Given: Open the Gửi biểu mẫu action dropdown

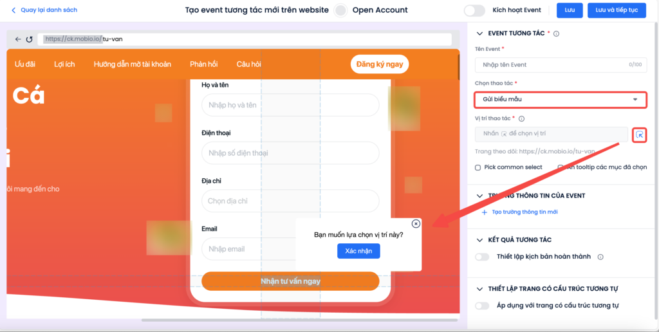Looking at the screenshot, I should pos(561,100).
